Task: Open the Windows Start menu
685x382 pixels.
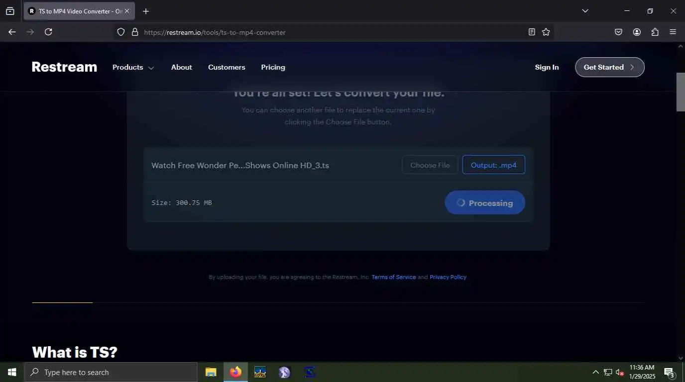Action: click(12, 372)
